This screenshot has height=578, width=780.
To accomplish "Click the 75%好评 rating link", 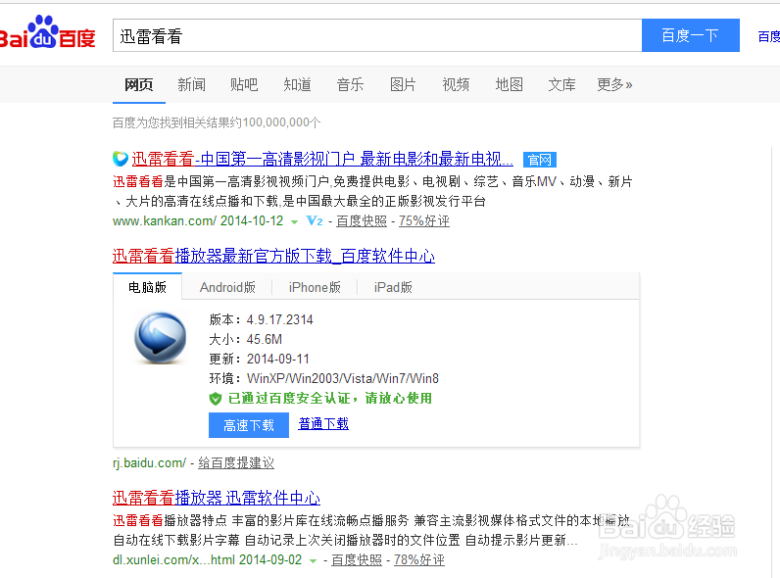I will pyautogui.click(x=424, y=220).
